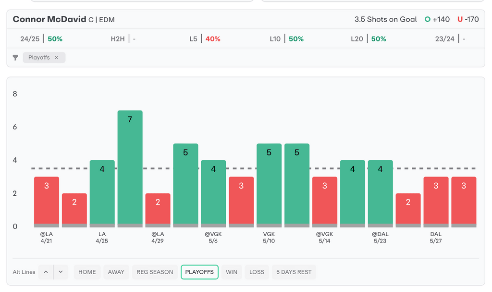Filter the chart by WIN
This screenshot has width=492, height=292.
point(232,272)
